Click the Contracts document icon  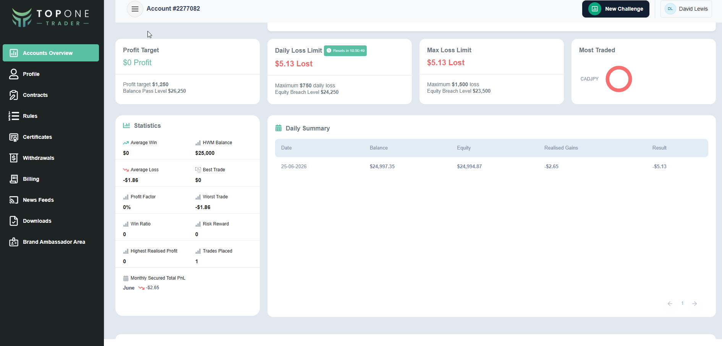14,95
